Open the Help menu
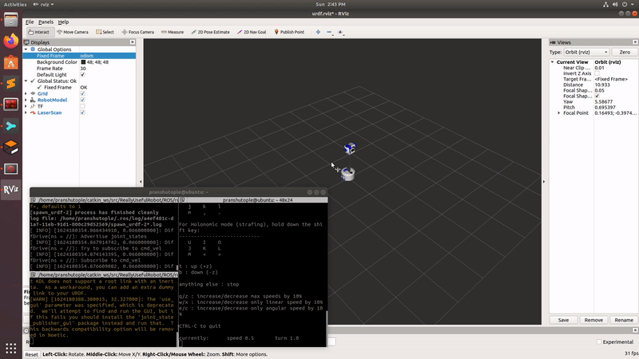This screenshot has width=639, height=359. click(x=63, y=22)
